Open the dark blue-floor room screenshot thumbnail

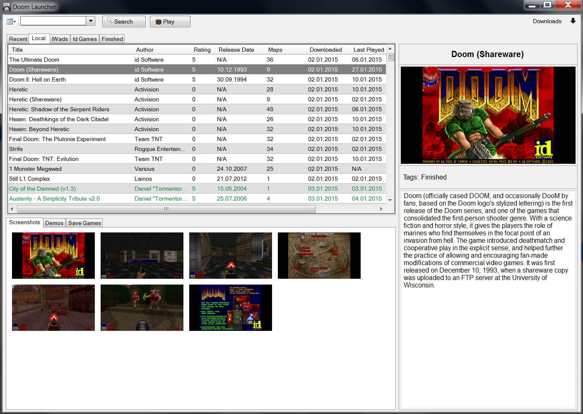point(142,256)
